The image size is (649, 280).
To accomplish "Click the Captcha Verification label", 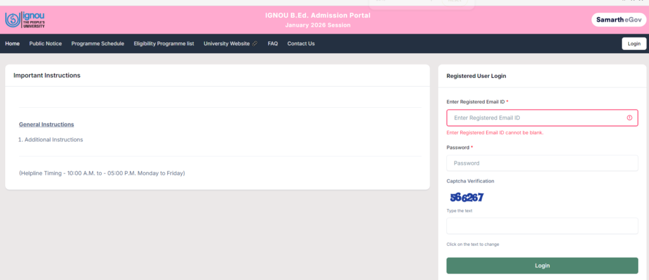I will pyautogui.click(x=470, y=181).
